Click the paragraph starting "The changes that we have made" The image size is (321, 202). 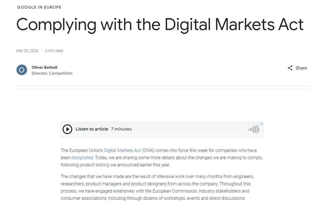pyautogui.click(x=157, y=187)
